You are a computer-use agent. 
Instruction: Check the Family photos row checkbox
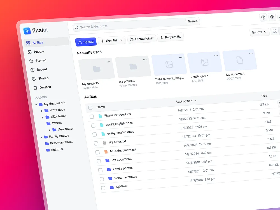[x=100, y=170]
